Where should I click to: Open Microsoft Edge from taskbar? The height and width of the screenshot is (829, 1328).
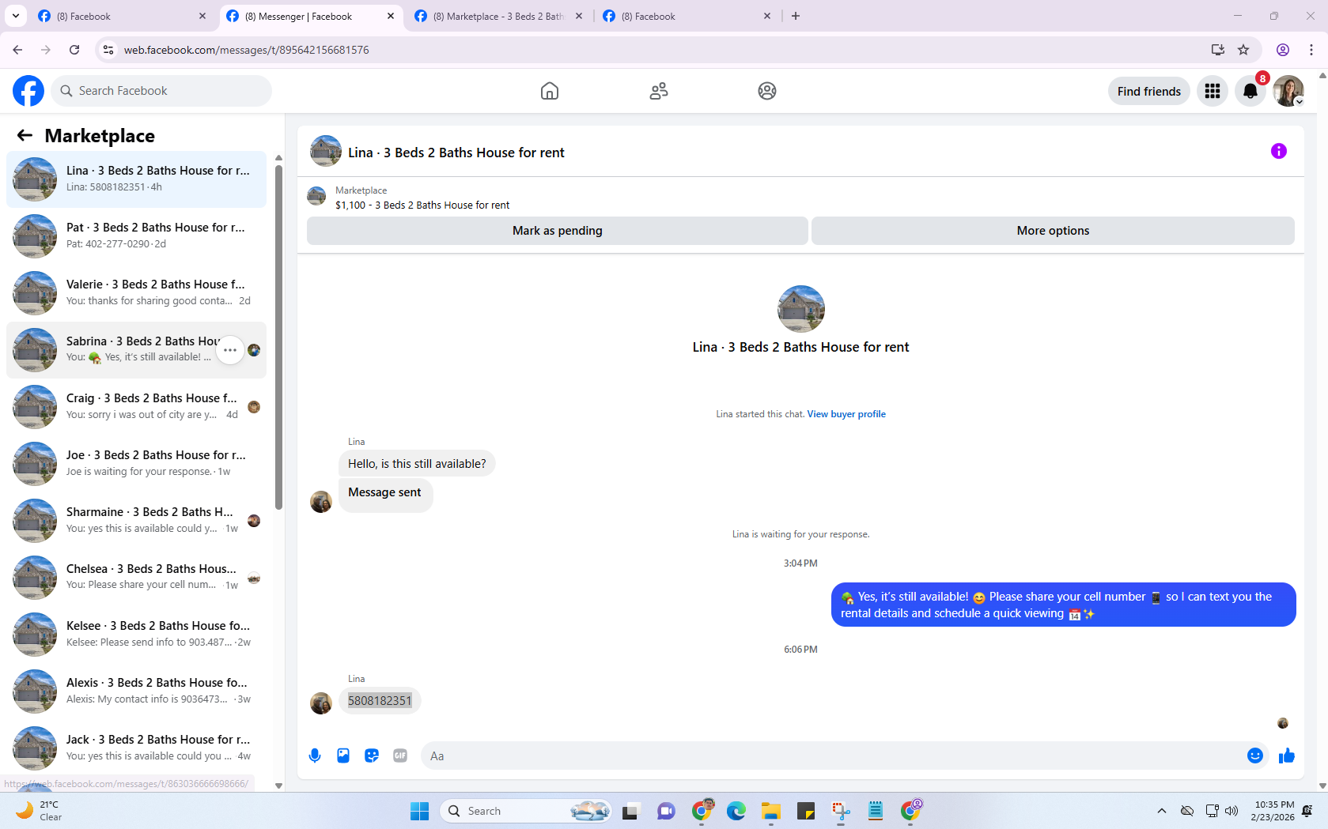coord(736,811)
